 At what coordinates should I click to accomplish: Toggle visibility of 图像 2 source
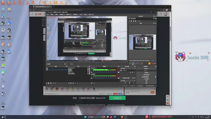(88, 71)
